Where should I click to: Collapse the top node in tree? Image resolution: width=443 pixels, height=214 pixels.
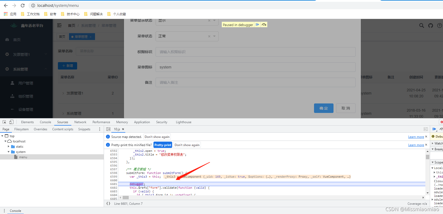click(2, 136)
